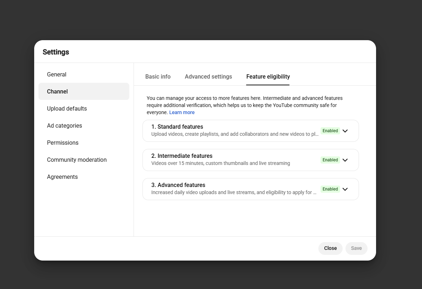
Task: Click Enabled badge on Intermediate features
Action: pos(330,160)
